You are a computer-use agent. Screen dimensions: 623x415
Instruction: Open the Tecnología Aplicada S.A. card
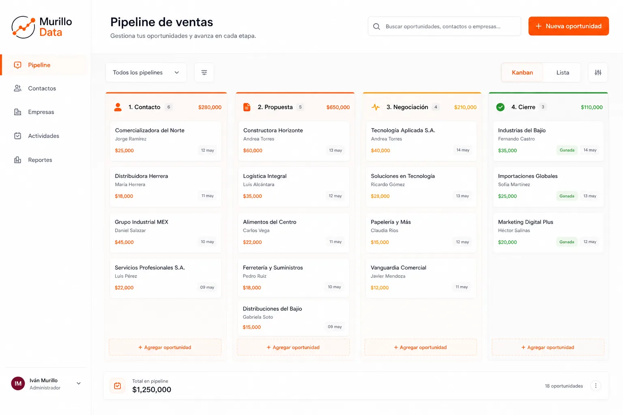[x=421, y=141]
